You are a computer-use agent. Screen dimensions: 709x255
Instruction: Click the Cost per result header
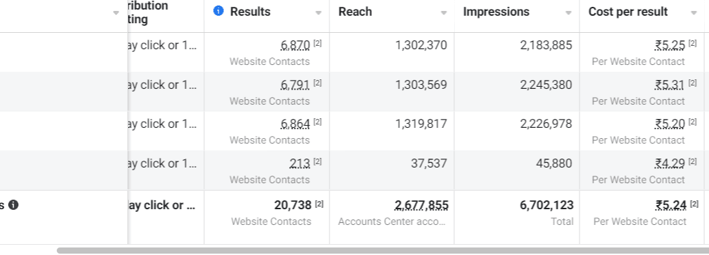(627, 12)
